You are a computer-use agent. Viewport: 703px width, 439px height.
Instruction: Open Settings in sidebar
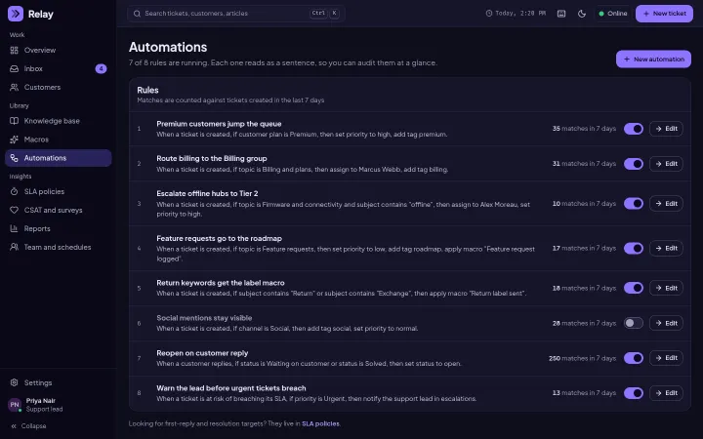tap(59, 382)
